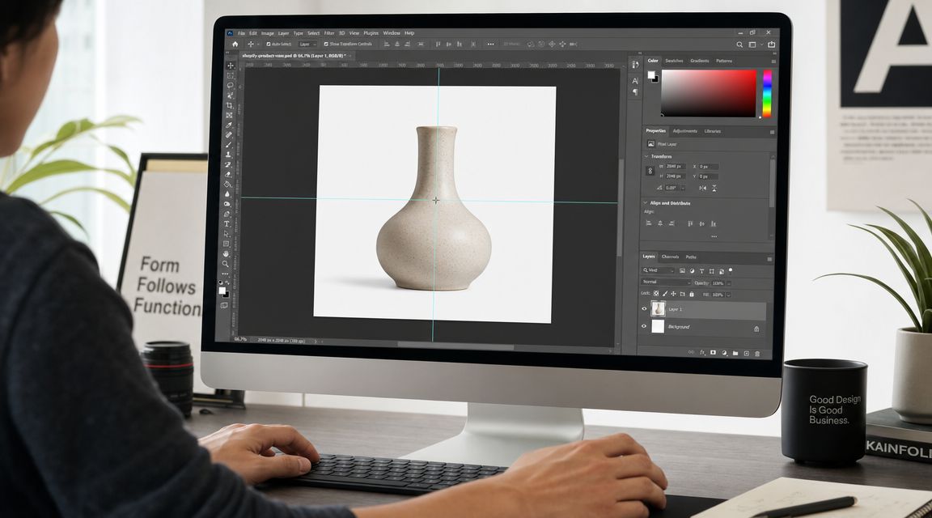
Task: Click the rotation angle input field
Action: coord(673,188)
